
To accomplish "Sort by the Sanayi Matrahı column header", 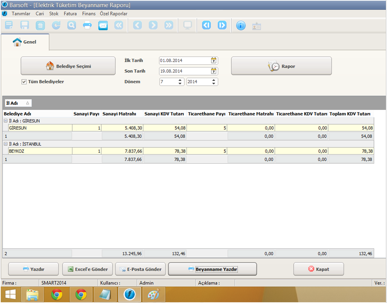I will [x=122, y=114].
